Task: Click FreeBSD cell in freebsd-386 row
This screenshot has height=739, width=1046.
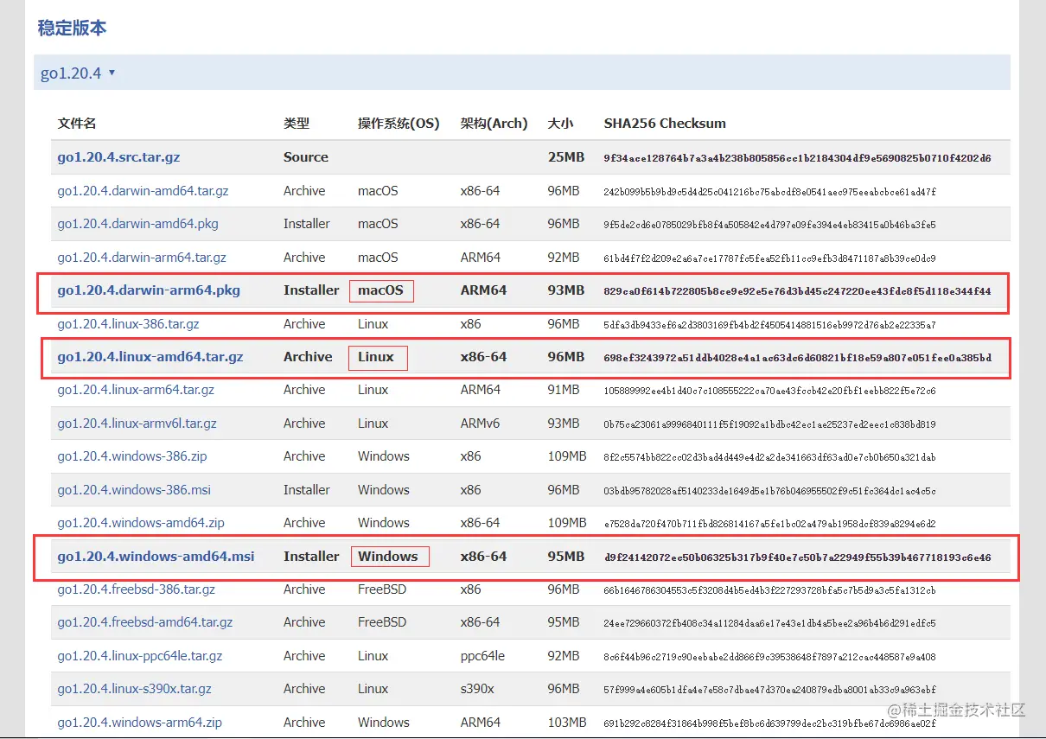Action: pyautogui.click(x=382, y=589)
